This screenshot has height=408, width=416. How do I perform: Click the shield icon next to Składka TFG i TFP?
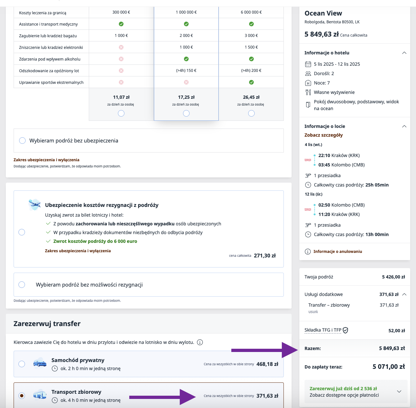click(345, 330)
